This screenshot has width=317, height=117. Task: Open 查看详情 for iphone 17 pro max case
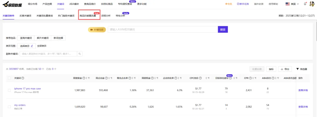point(303,90)
